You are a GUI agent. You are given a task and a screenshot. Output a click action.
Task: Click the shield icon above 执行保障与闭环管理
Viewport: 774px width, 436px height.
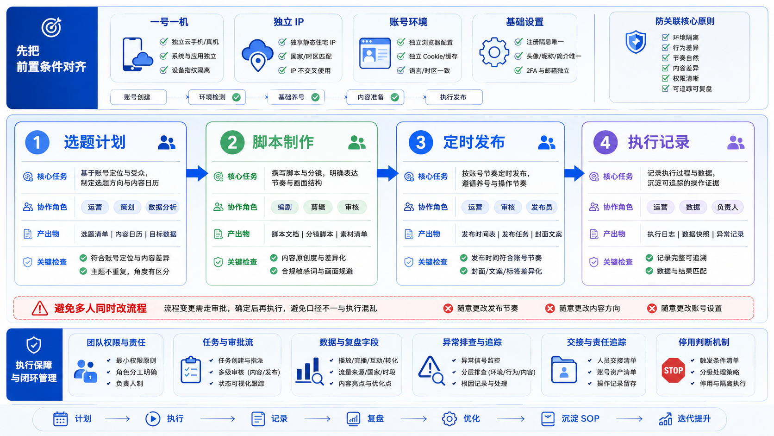click(x=34, y=345)
